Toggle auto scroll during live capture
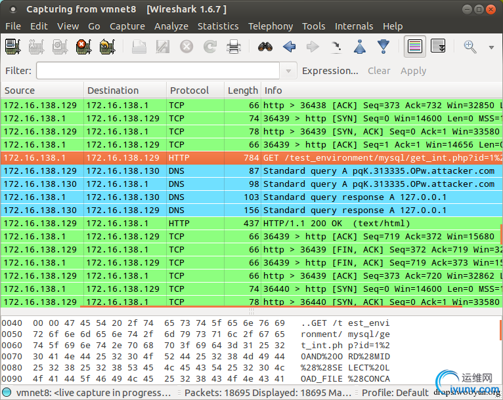This screenshot has width=503, height=400. click(438, 47)
